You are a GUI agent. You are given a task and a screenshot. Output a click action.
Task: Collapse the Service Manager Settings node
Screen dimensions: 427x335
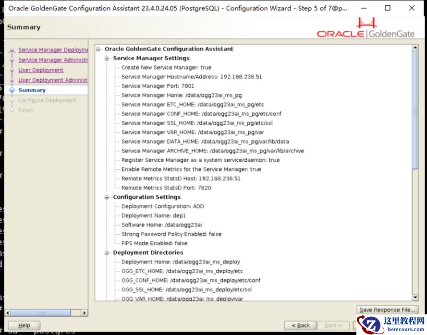point(107,58)
